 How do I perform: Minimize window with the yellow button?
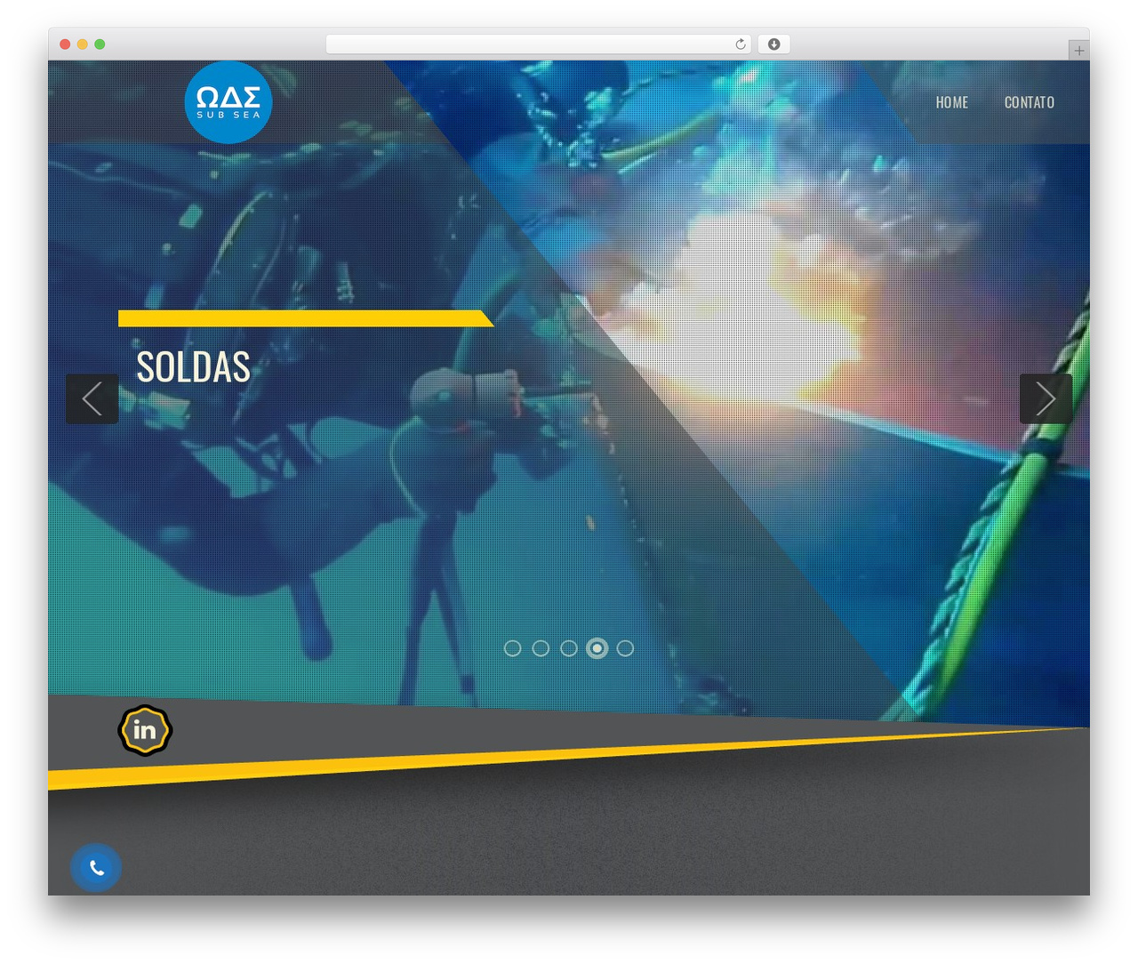tap(82, 44)
